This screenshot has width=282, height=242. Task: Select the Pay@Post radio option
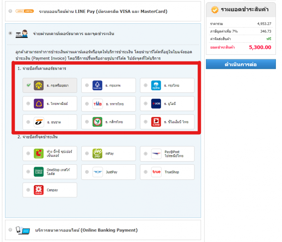(x=146, y=154)
